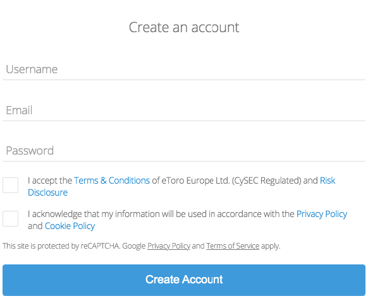Image resolution: width=368 pixels, height=301 pixels.
Task: Click the 'Create an account' heading
Action: pyautogui.click(x=184, y=27)
